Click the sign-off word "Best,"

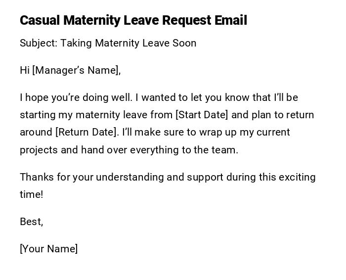click(x=31, y=222)
